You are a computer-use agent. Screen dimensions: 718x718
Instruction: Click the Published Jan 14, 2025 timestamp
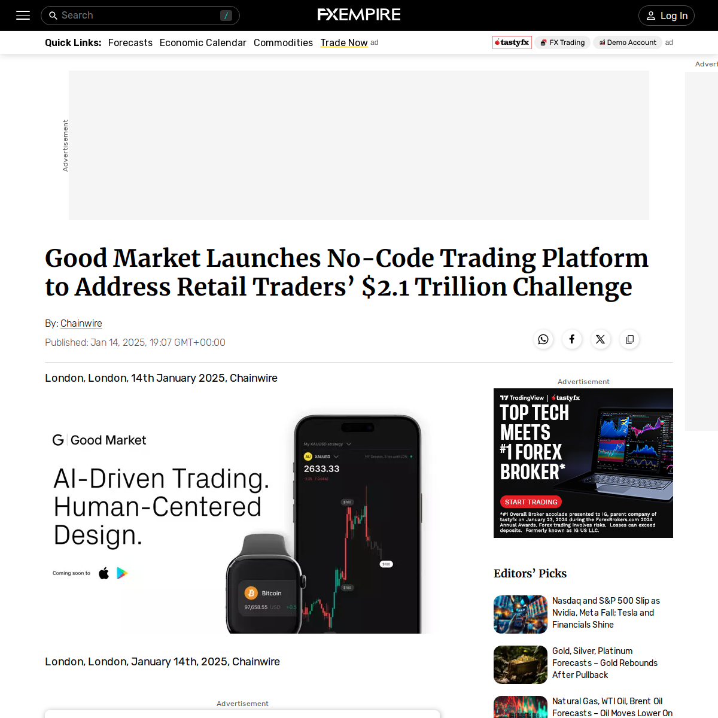135,342
